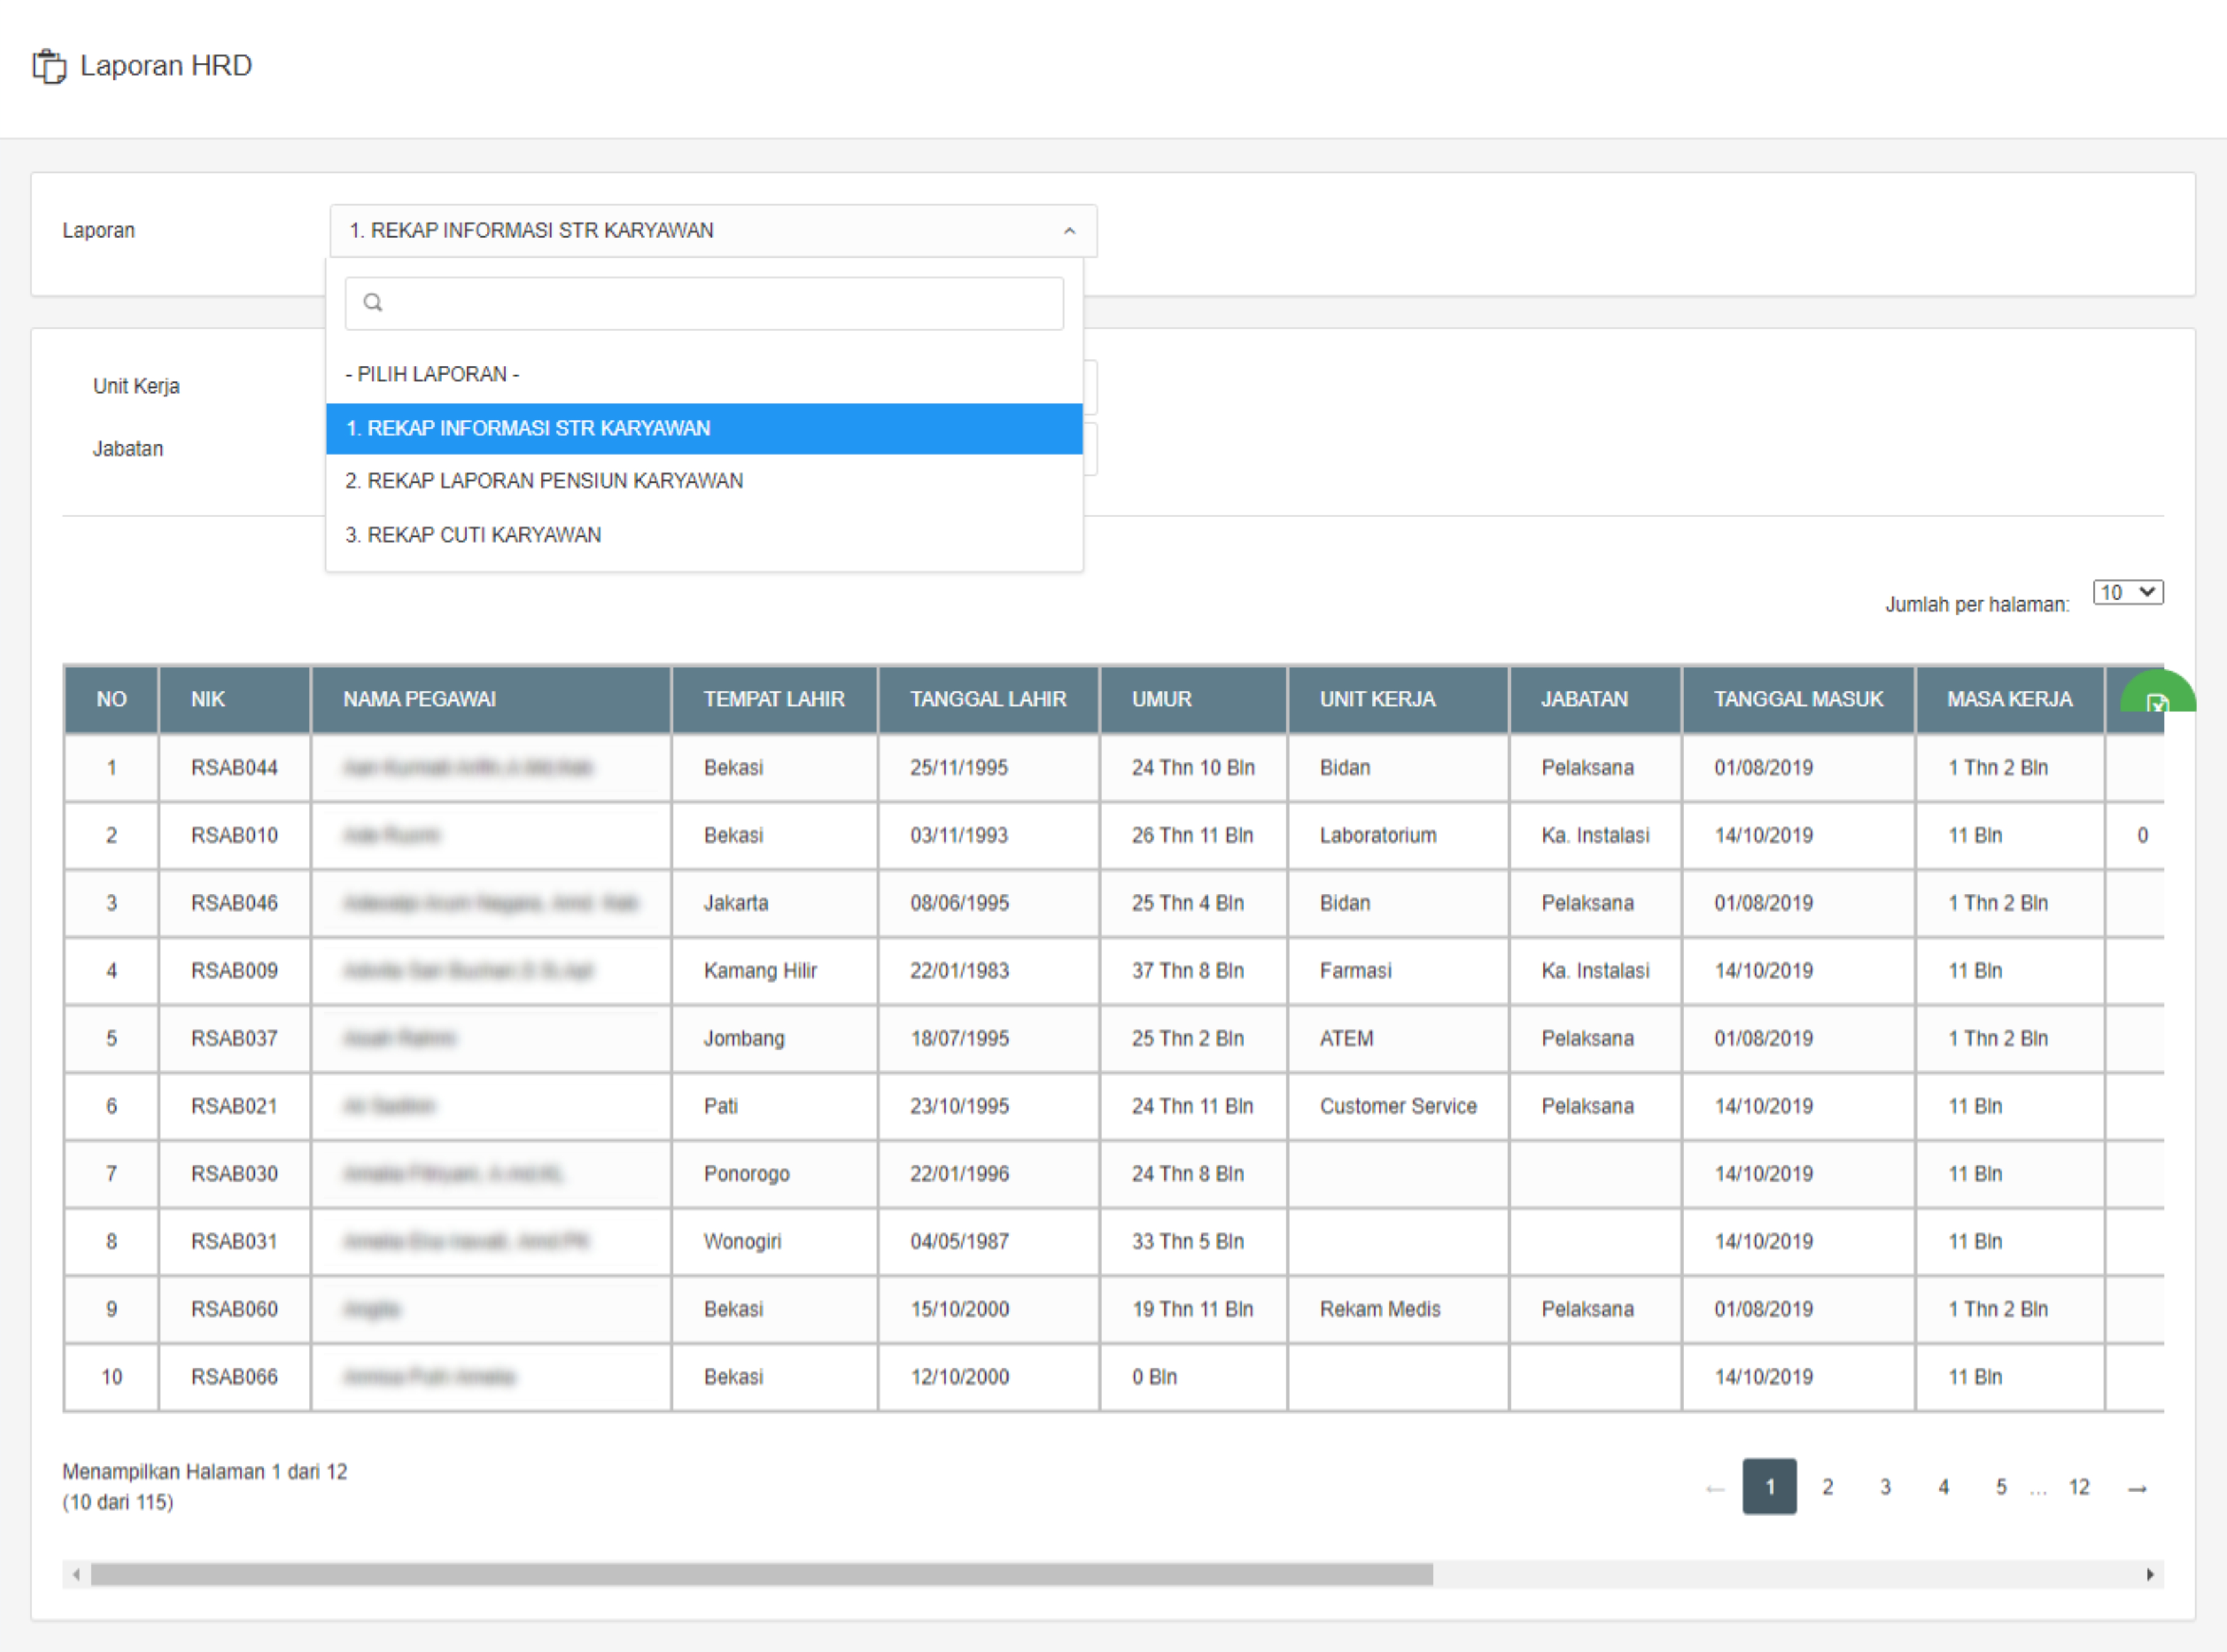Select 2. REKAP LAPORAN PENSIUN KARYAWAN
Screen dimensions: 2227x1652
pos(544,481)
